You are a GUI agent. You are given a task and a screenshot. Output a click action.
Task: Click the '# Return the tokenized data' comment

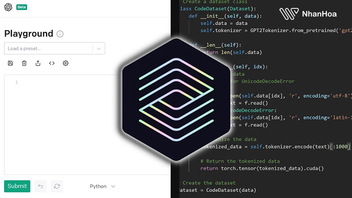pos(240,161)
